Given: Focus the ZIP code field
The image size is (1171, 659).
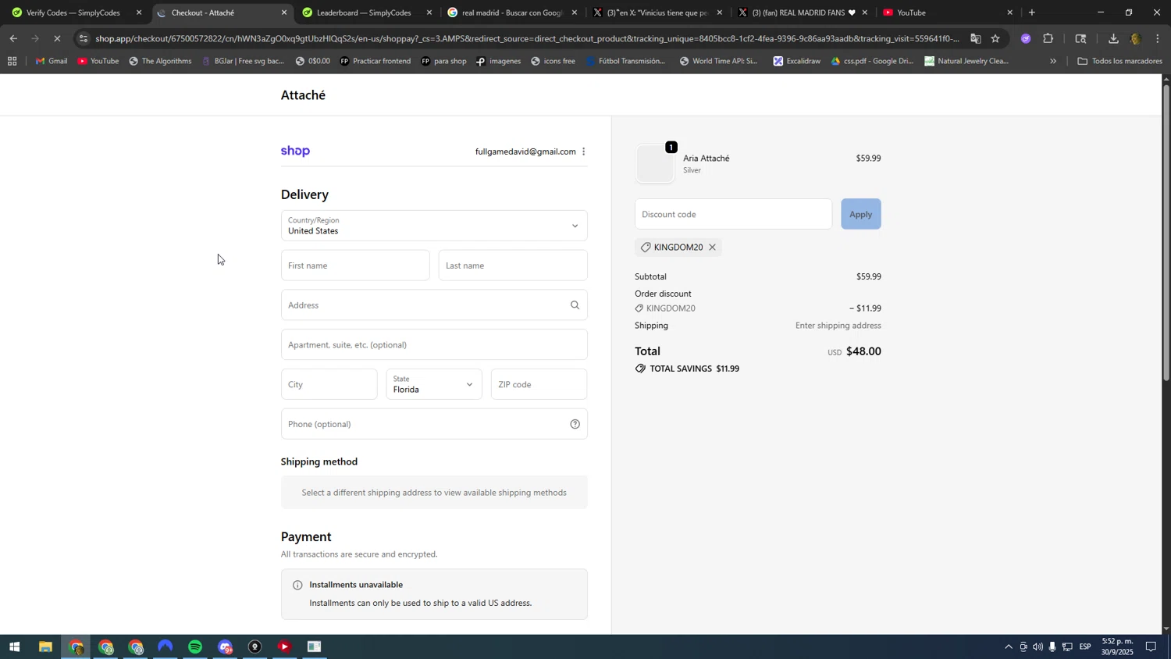Looking at the screenshot, I should pos(539,384).
